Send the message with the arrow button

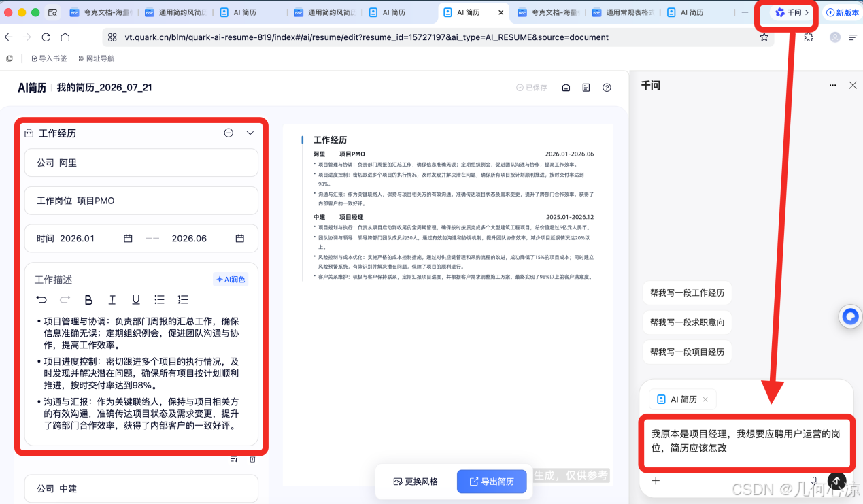(836, 481)
